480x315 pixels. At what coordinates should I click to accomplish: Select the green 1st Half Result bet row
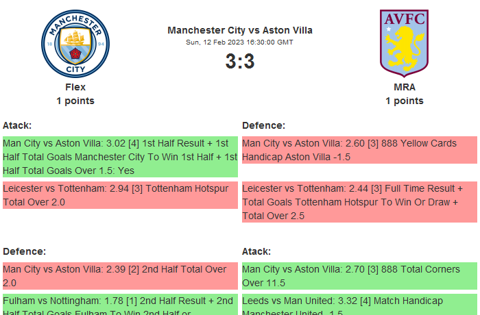[120, 157]
